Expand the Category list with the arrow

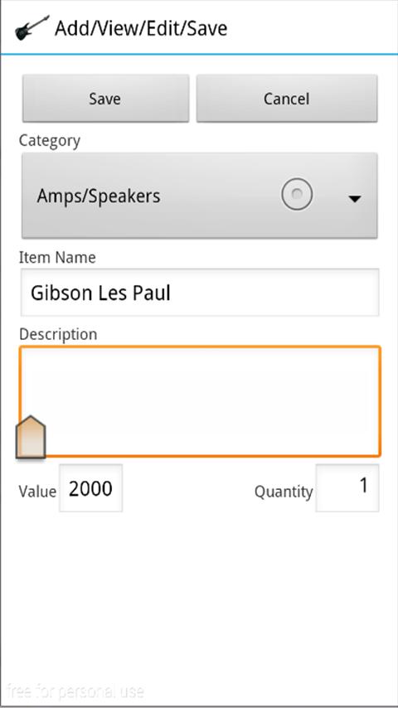355,199
